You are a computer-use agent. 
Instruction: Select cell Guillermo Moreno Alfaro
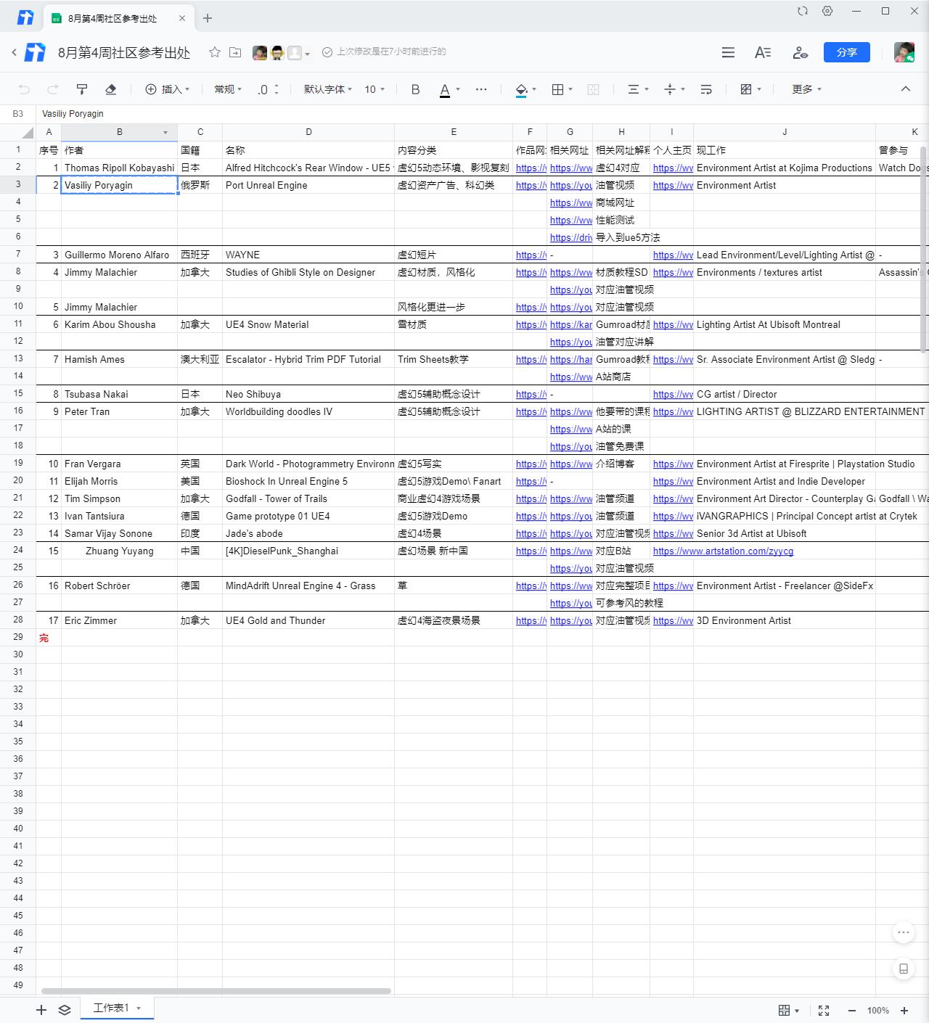coord(120,255)
